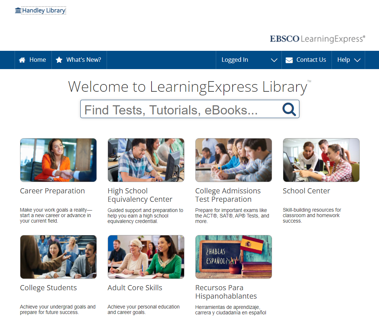Click the star icon next to What's New?
379x333 pixels.
59,60
